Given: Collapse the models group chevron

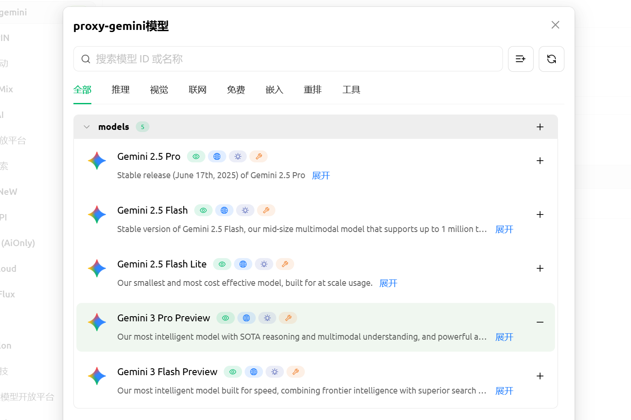Looking at the screenshot, I should tap(87, 127).
